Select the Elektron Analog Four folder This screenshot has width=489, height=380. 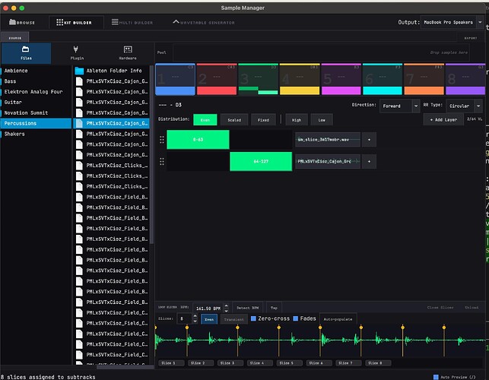point(36,92)
